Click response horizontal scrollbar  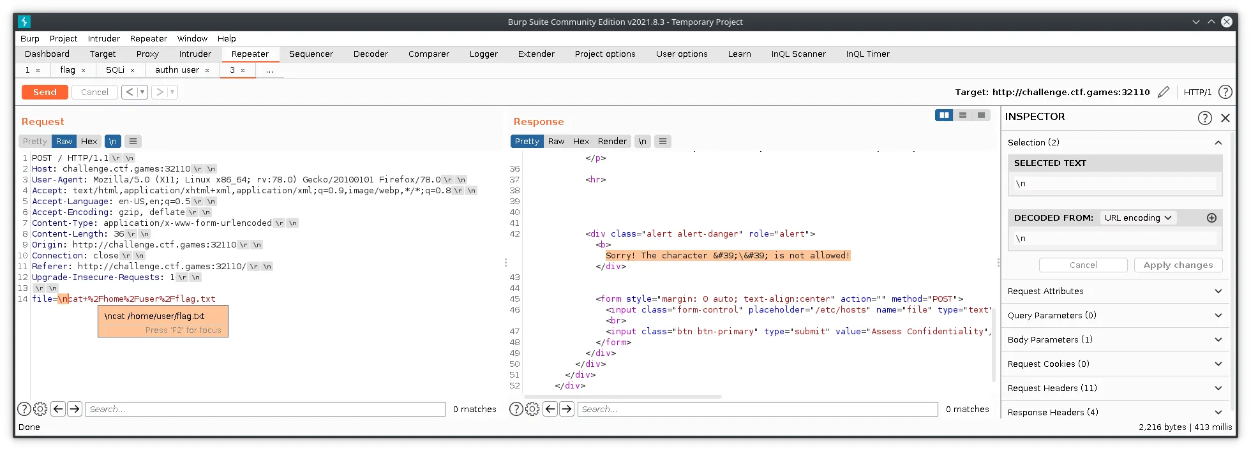pyautogui.click(x=622, y=397)
